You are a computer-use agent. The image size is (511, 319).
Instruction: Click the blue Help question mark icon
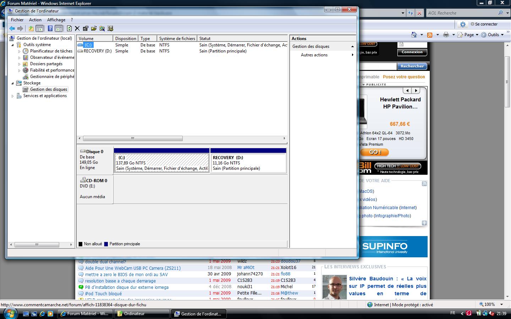[50, 29]
